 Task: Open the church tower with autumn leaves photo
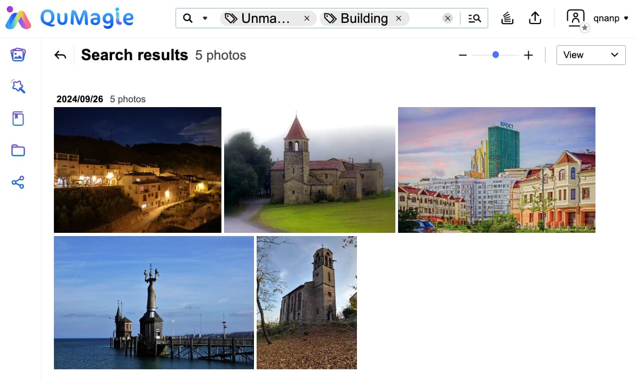(307, 303)
